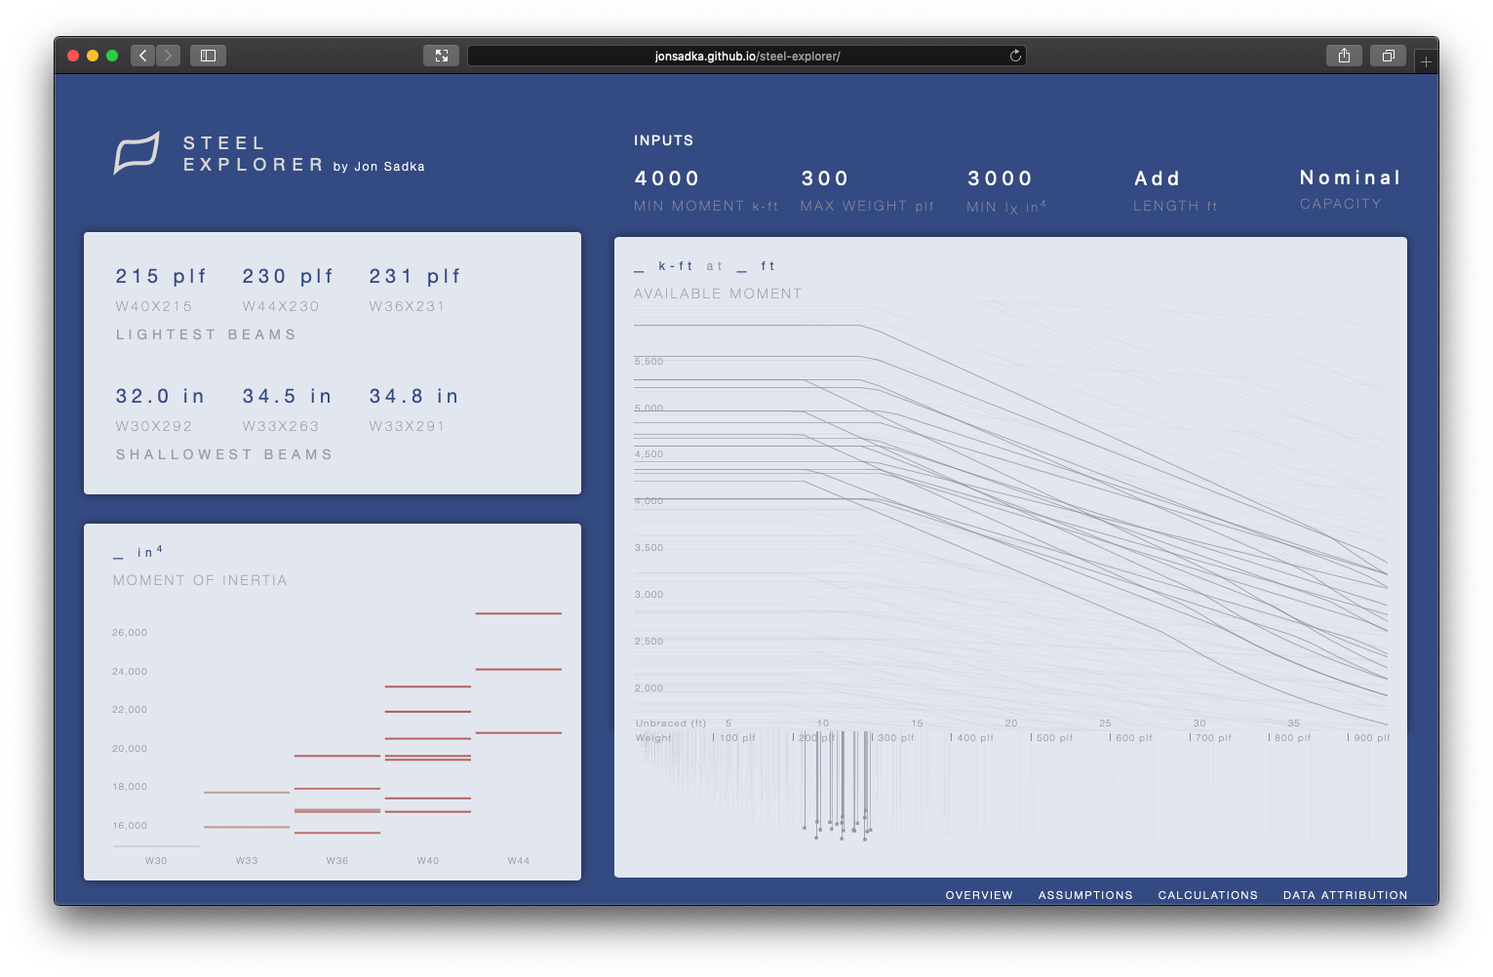Click the fullscreen expand icon beside address bar
Viewport: 1493px width, 977px height.
tap(442, 56)
